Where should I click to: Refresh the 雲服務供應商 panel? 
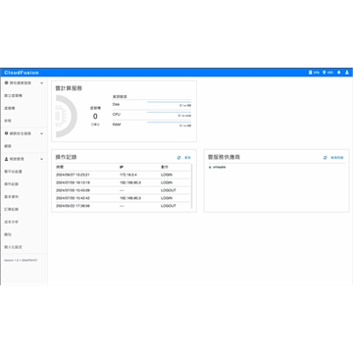[325, 158]
